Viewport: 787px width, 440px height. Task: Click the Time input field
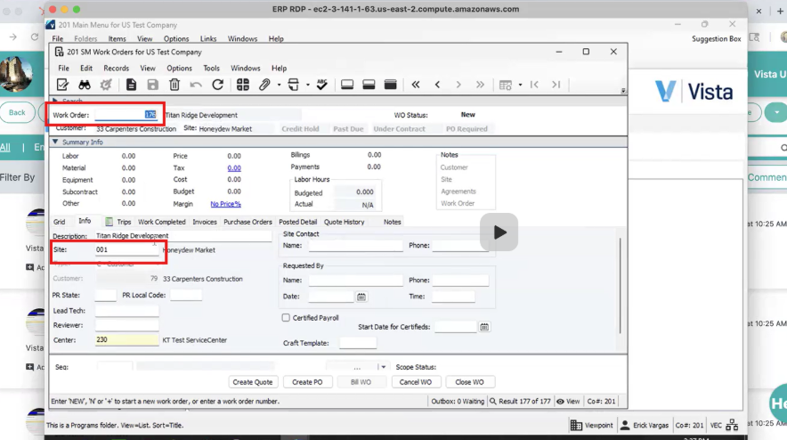click(453, 297)
